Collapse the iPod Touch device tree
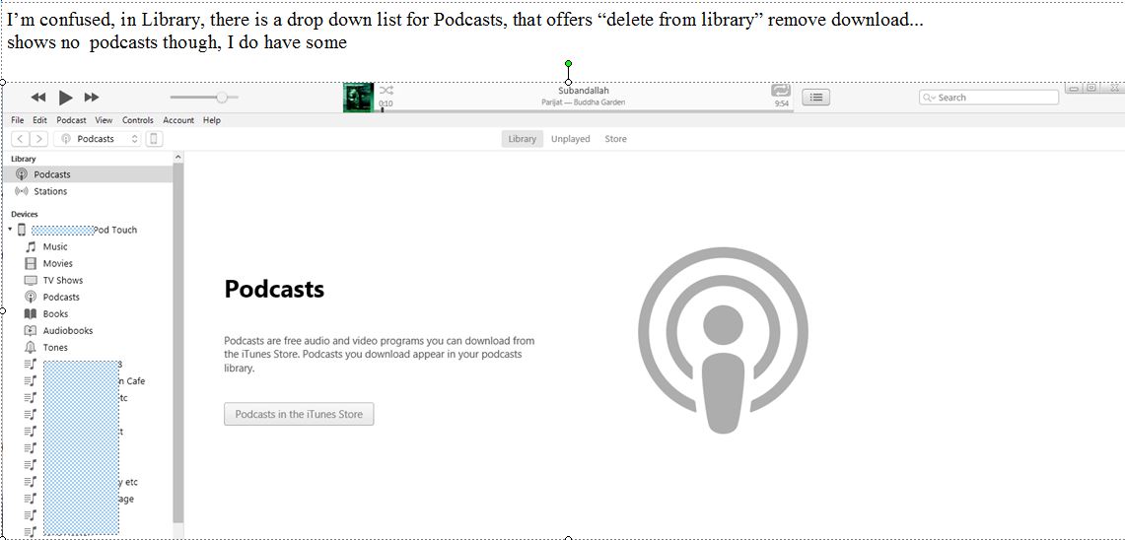The width and height of the screenshot is (1125, 540). click(x=10, y=230)
